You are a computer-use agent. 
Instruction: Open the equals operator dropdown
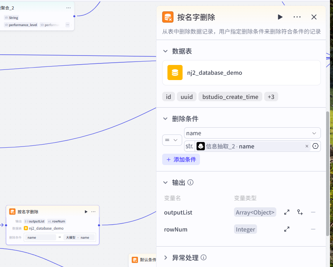click(x=172, y=140)
